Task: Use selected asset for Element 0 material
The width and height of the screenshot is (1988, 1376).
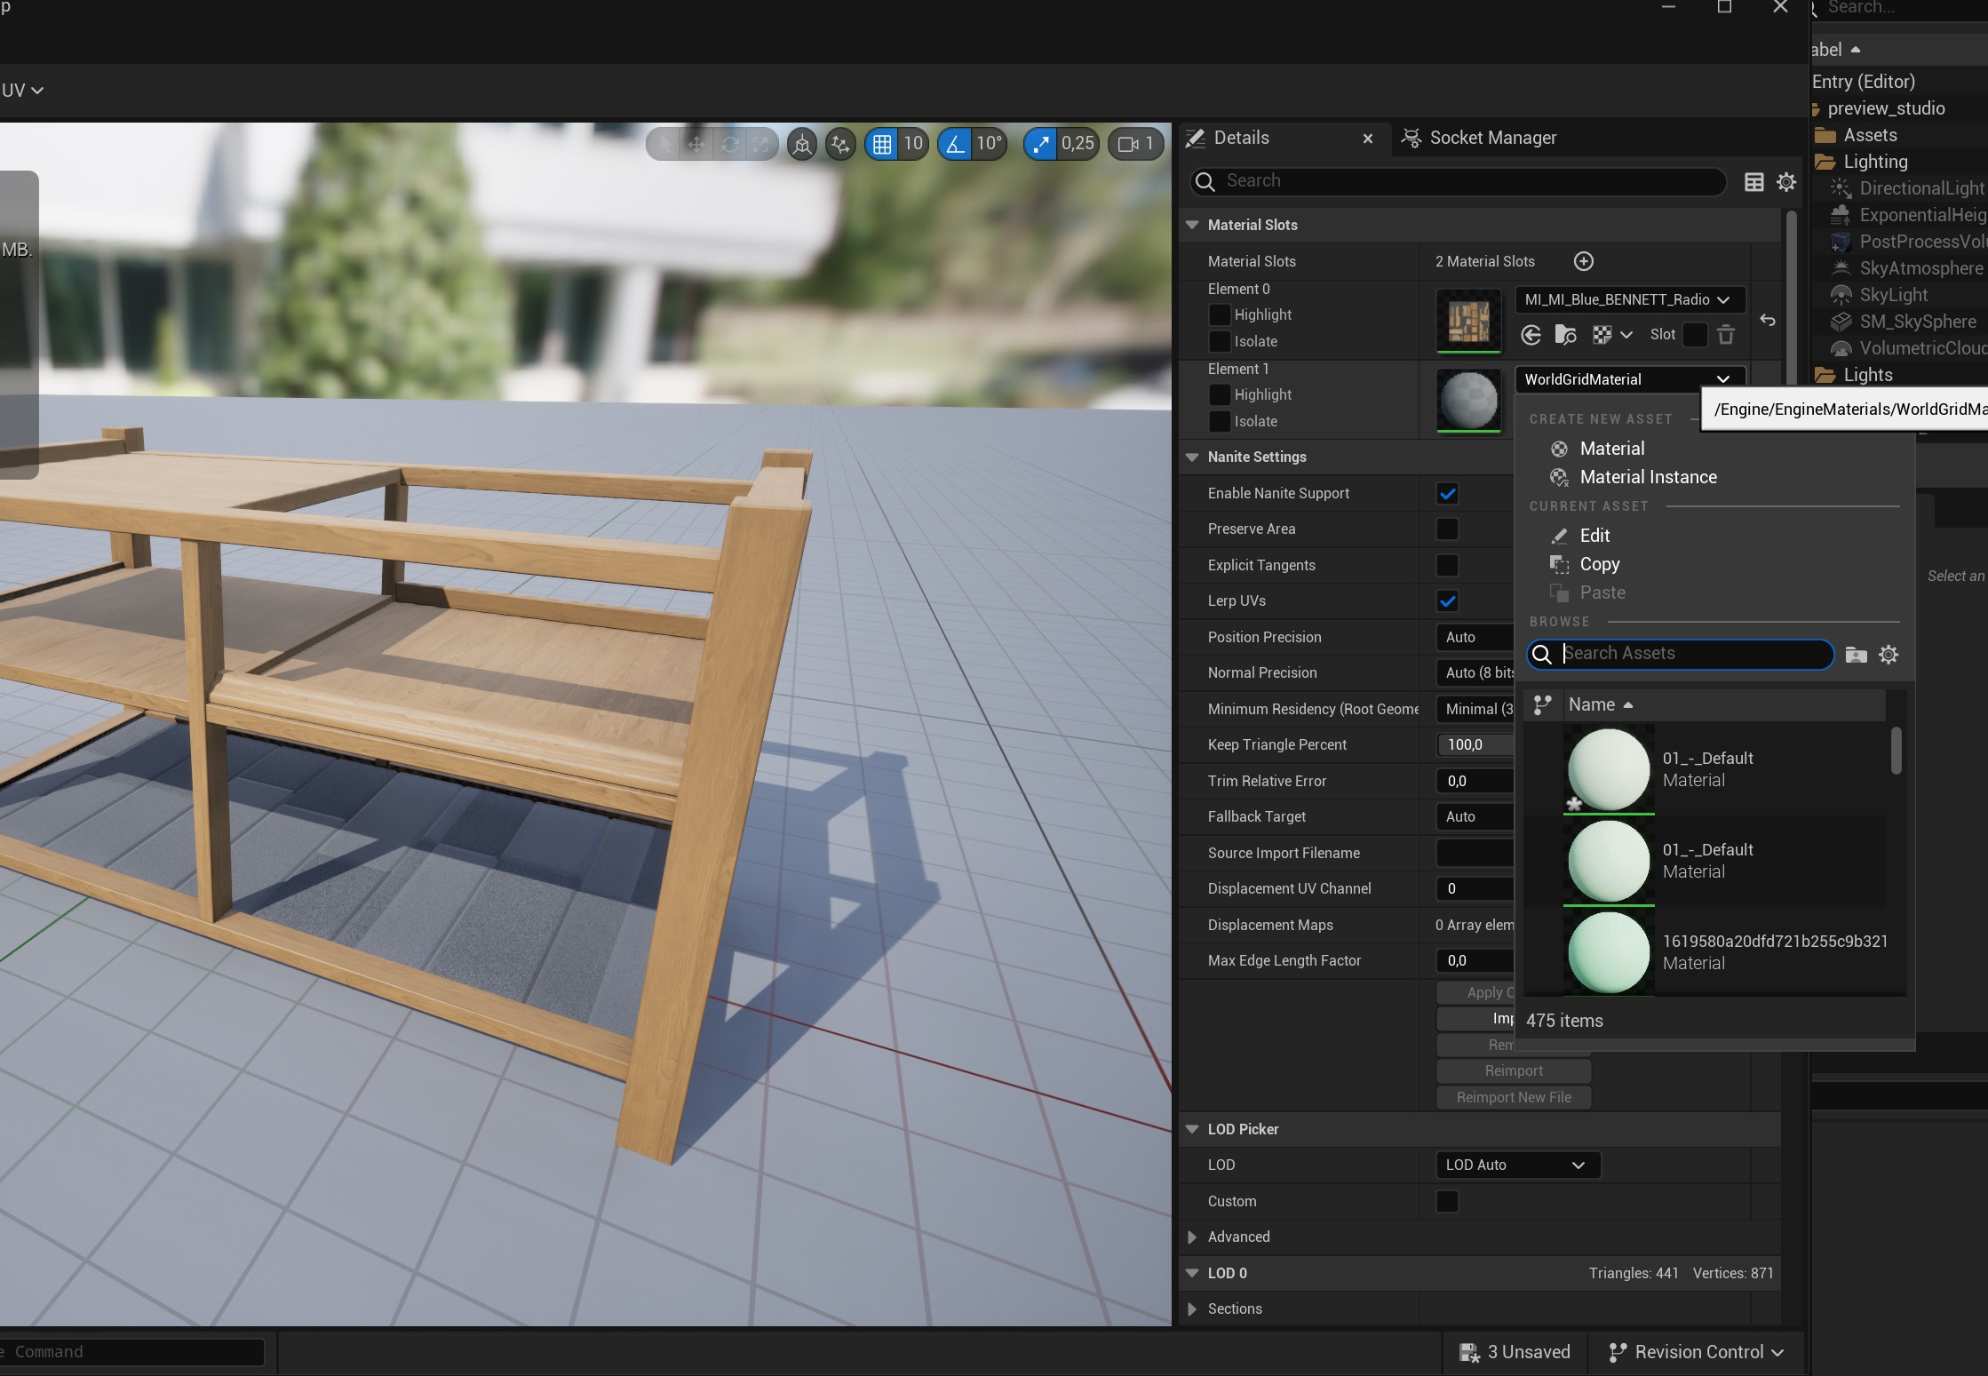Action: click(x=1531, y=335)
